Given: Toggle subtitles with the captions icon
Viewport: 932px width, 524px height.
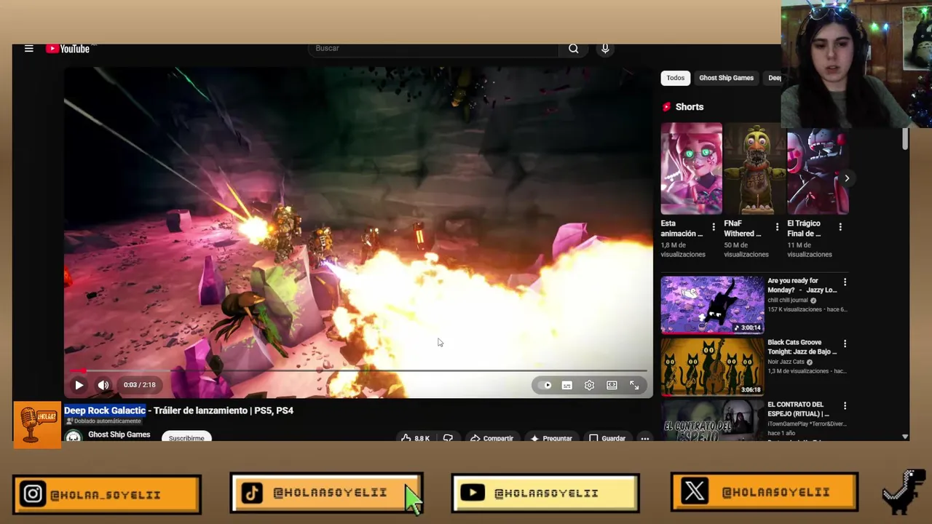Looking at the screenshot, I should (x=567, y=385).
